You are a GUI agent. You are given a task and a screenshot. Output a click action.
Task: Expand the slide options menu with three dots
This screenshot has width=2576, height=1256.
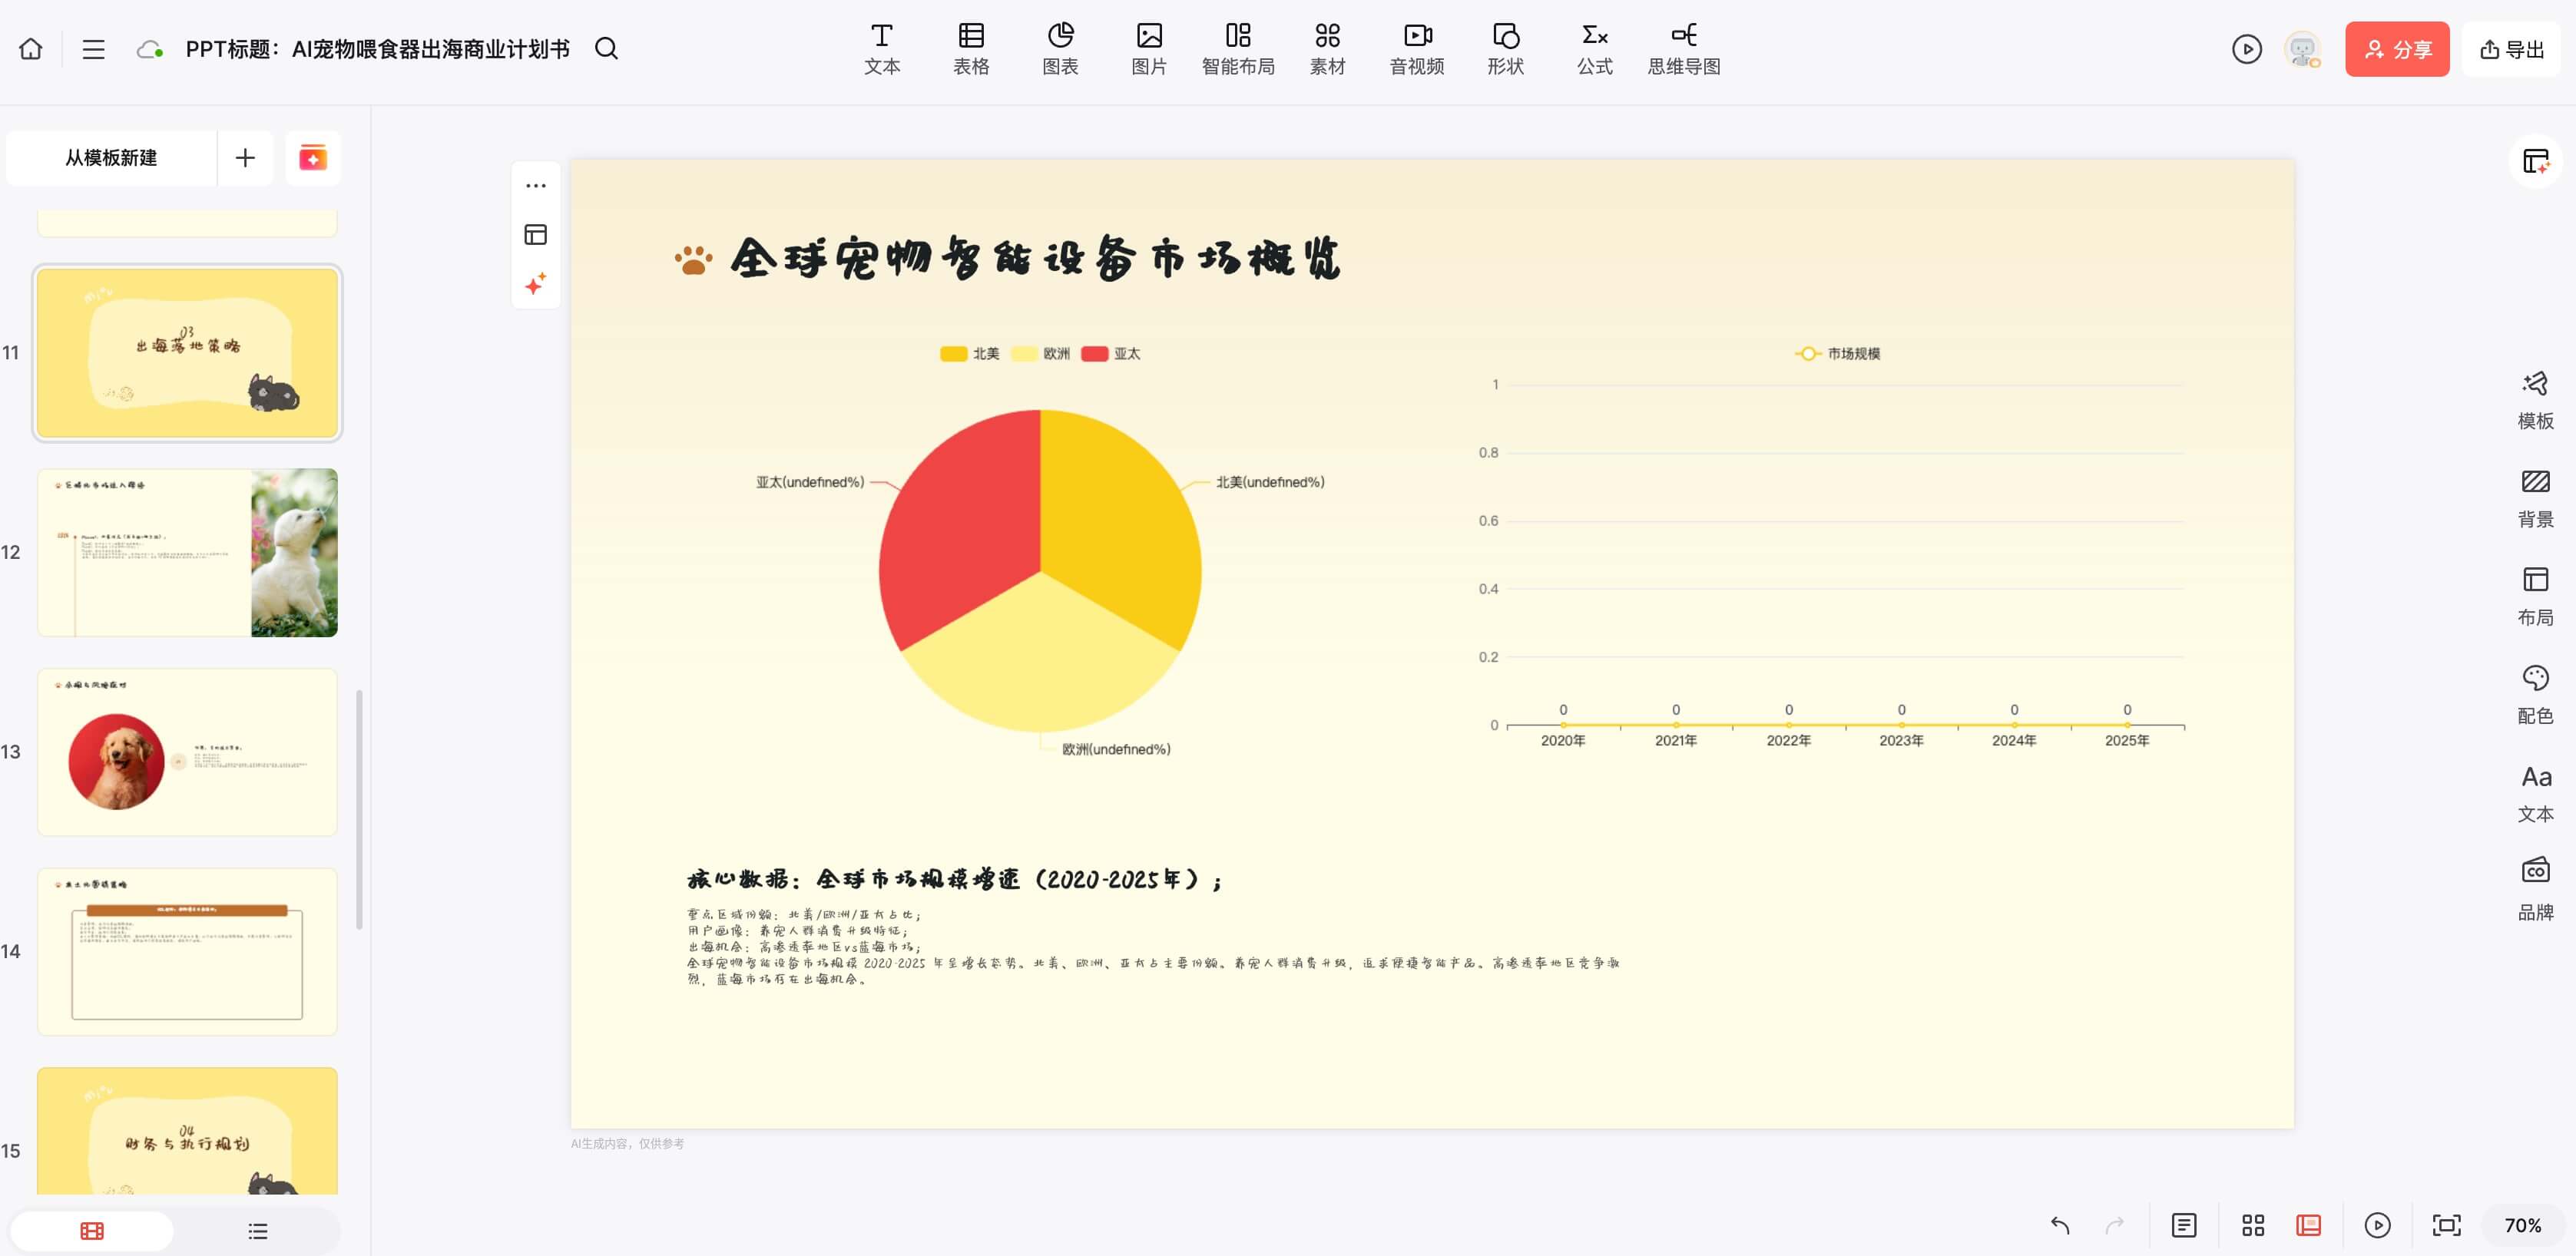coord(536,185)
